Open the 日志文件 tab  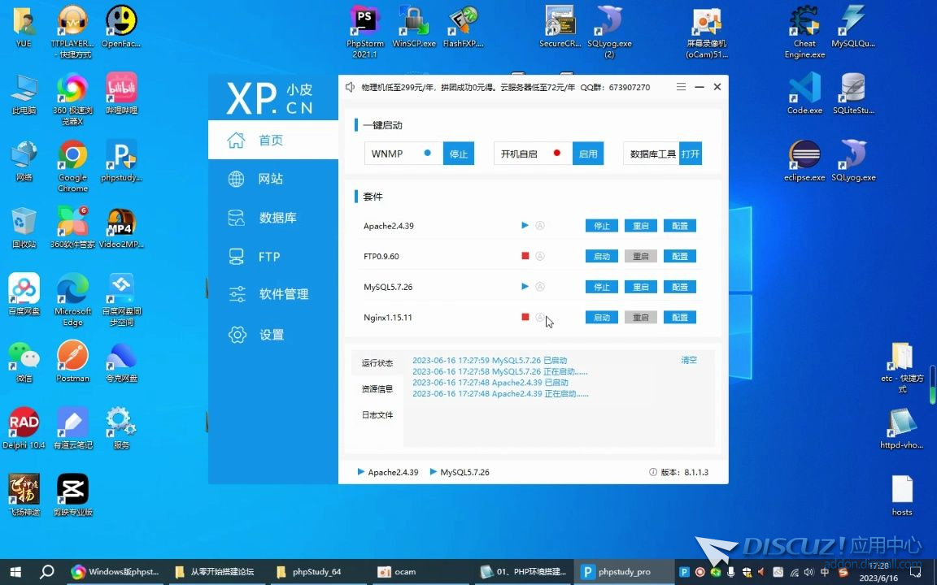point(377,415)
